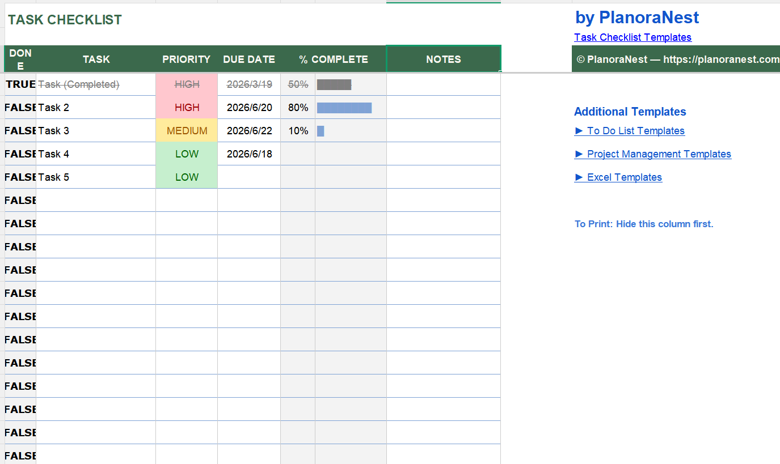Open the Task Checklist Templates link
The image size is (780, 464).
[x=633, y=37]
